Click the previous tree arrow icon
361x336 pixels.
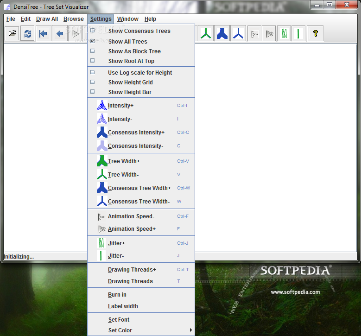60,34
